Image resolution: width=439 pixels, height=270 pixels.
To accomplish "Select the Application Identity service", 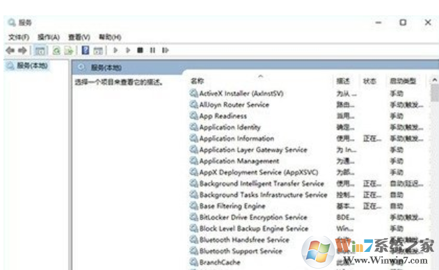I will (x=230, y=127).
